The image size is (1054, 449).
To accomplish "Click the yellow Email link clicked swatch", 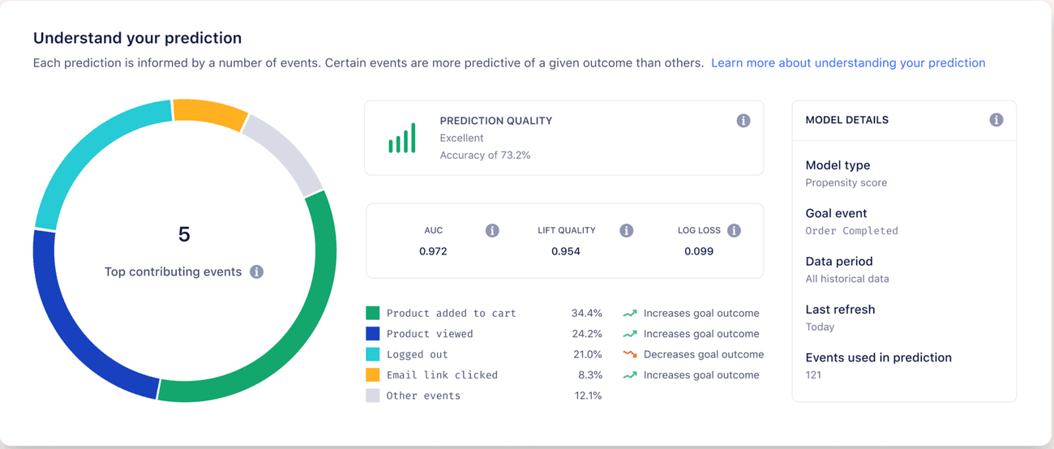I will (373, 375).
